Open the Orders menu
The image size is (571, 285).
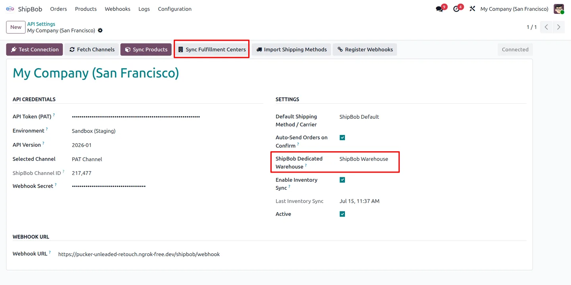pyautogui.click(x=58, y=9)
